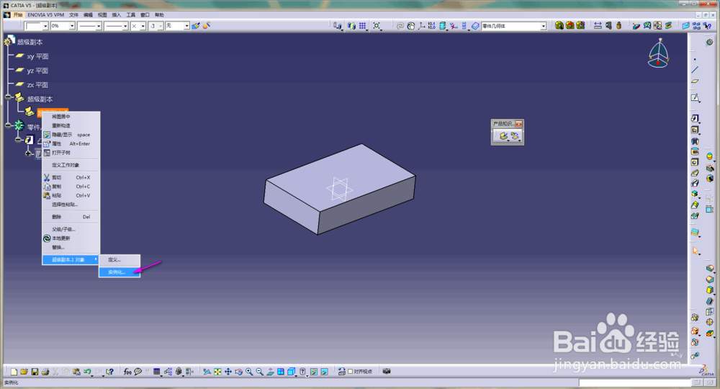Screen dimensions: 720x389
Task: Click the Normal View icon
Action: point(270,372)
